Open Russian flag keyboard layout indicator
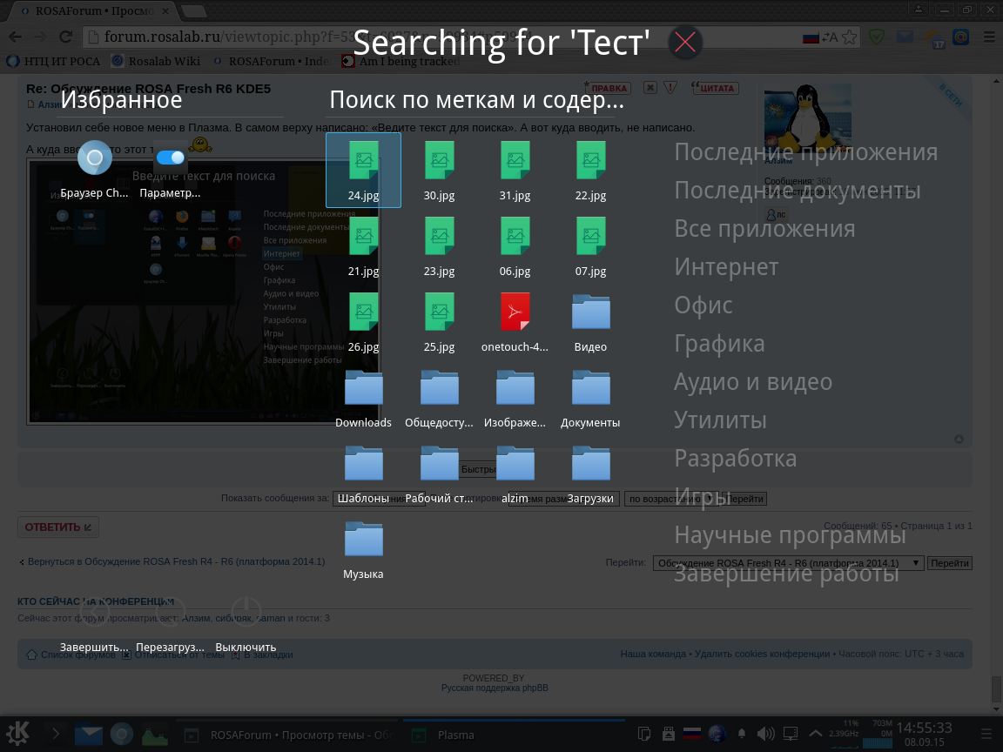The height and width of the screenshot is (752, 1003). pos(692,734)
